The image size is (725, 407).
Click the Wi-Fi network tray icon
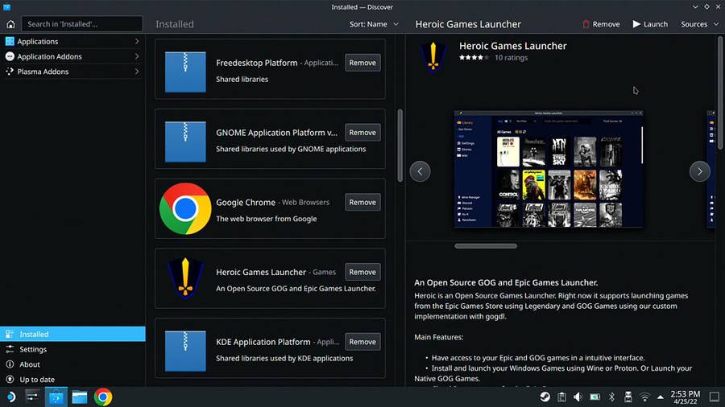pos(644,397)
